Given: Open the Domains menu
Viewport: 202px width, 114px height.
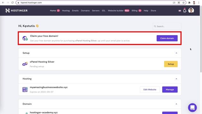Looking at the screenshot, I should pyautogui.click(x=85, y=10).
